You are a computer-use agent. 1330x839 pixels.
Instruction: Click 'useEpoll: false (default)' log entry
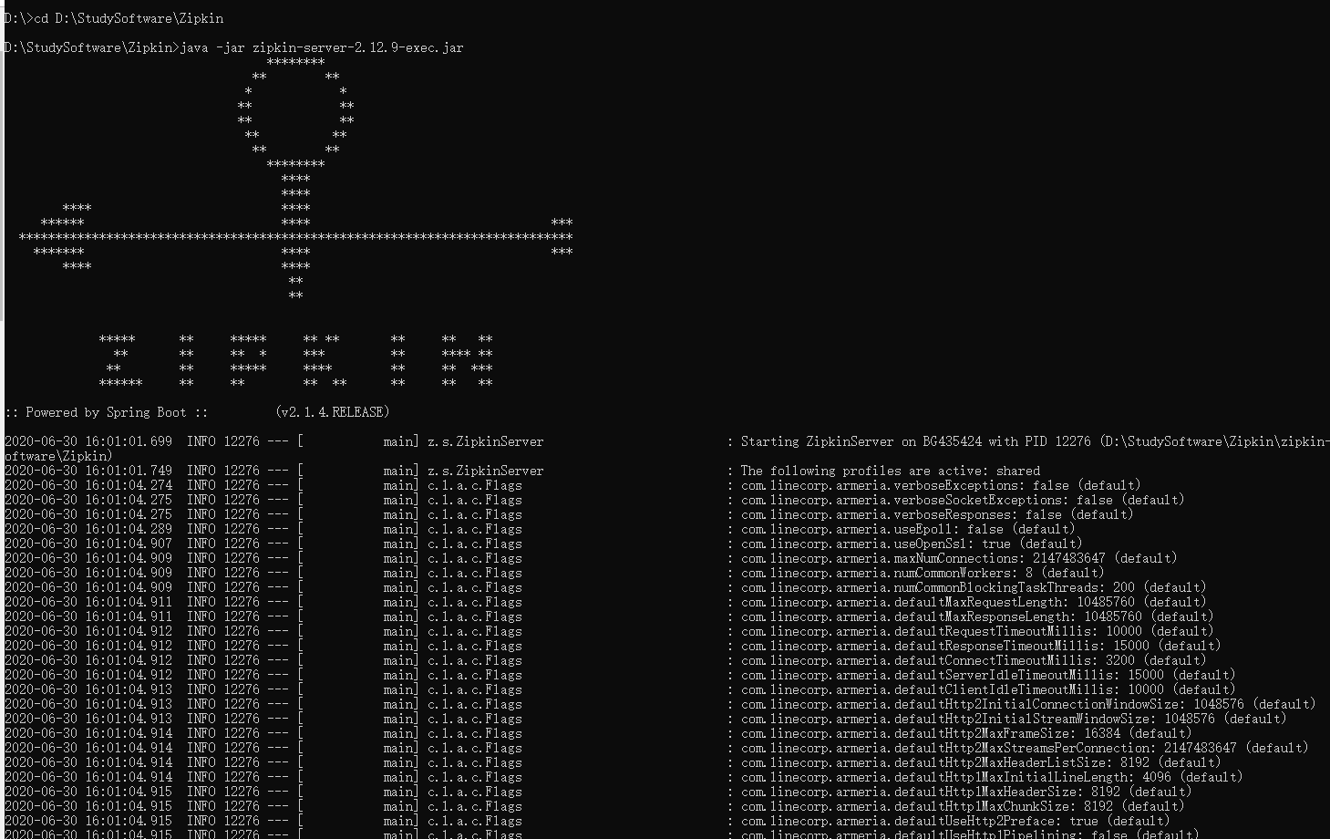(985, 529)
